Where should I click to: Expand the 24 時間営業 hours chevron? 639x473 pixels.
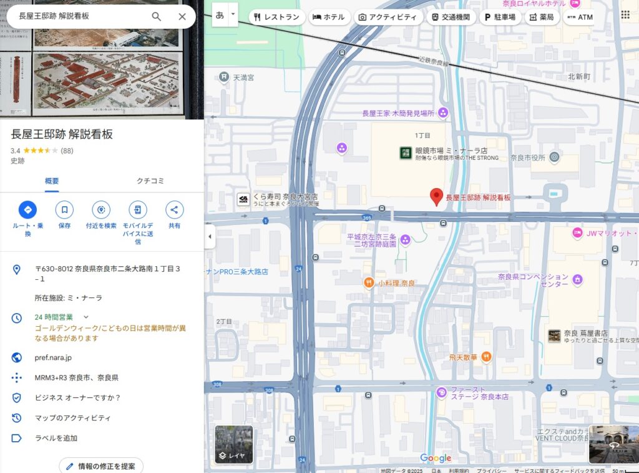coord(86,317)
